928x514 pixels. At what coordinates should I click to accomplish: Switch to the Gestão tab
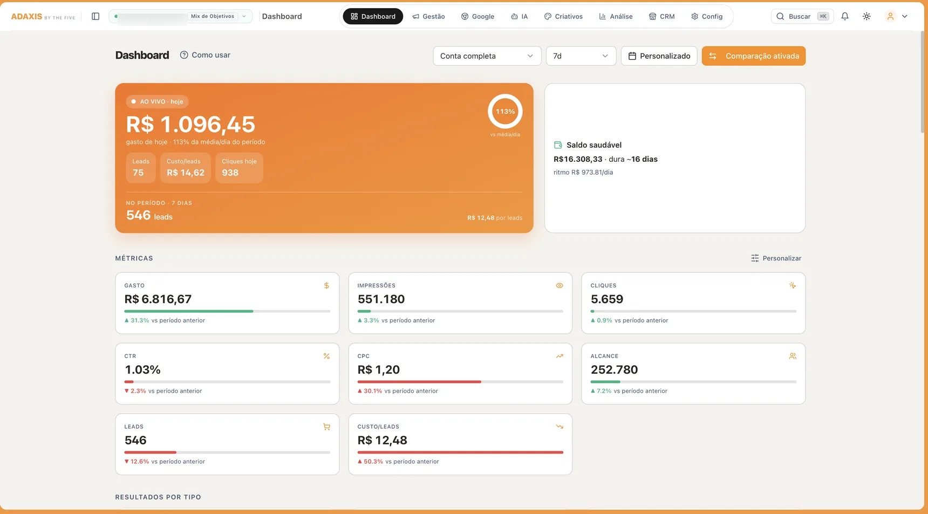tap(428, 16)
